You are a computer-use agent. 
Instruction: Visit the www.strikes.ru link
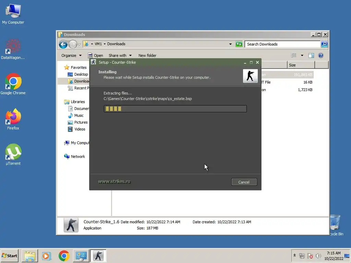[x=114, y=181]
